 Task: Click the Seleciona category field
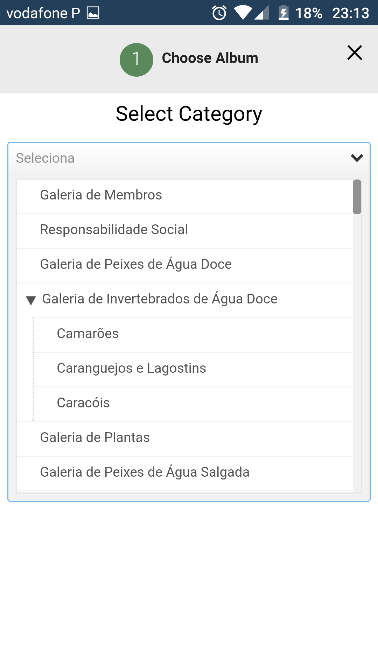pos(175,158)
